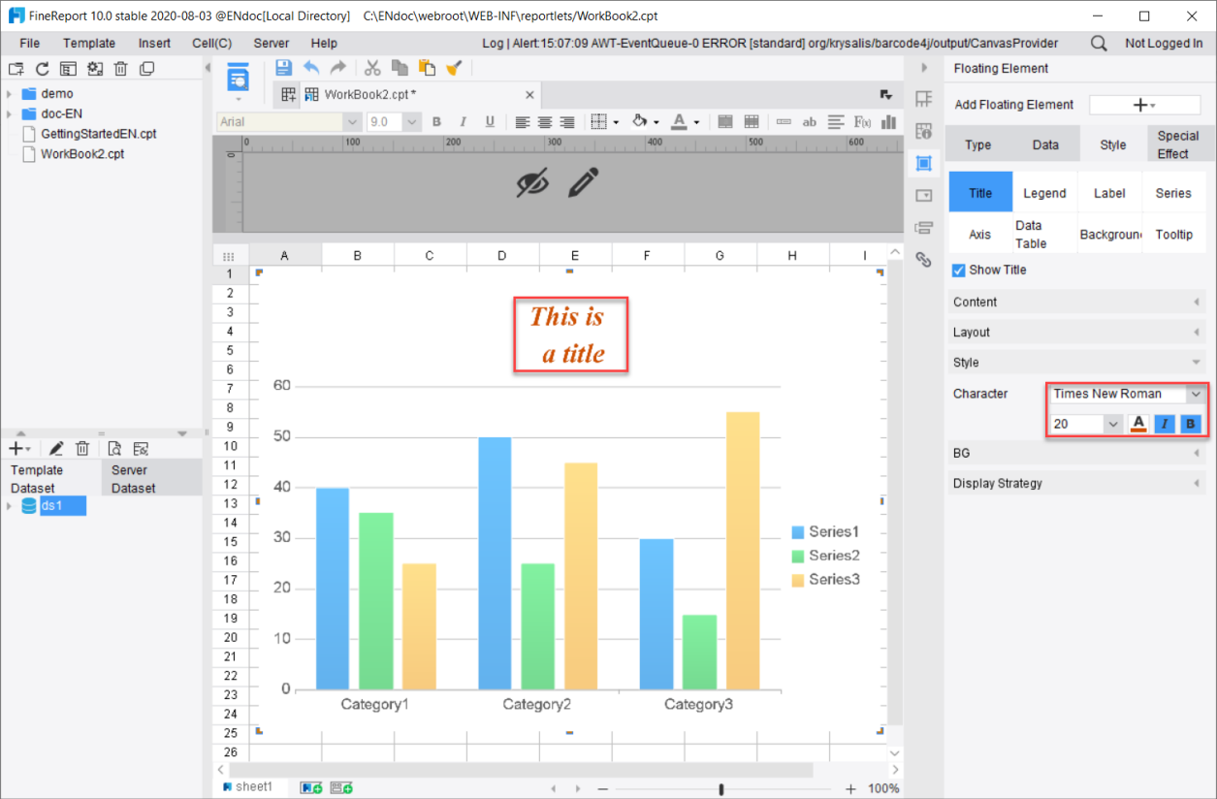Screen dimensions: 1217x799
Task: Delete the selected file with trash icon above tree
Action: [120, 69]
